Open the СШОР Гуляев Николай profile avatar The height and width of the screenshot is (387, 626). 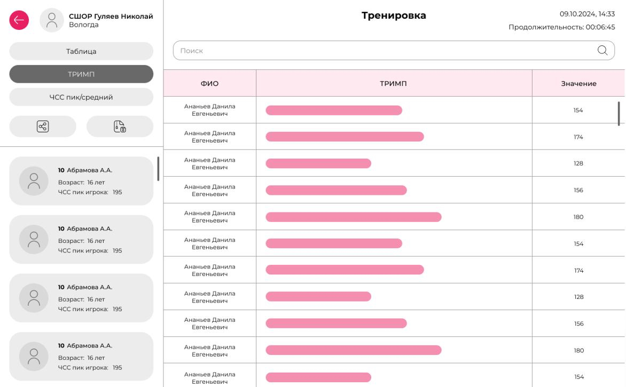(52, 20)
